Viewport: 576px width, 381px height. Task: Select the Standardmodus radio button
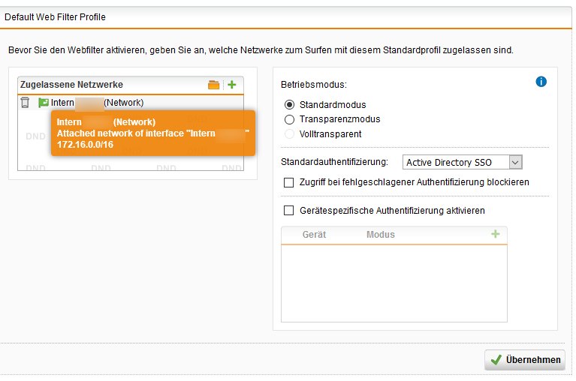pos(290,105)
